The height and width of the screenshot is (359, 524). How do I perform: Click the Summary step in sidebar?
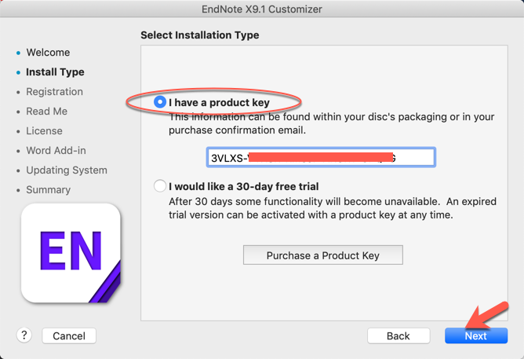(x=48, y=190)
